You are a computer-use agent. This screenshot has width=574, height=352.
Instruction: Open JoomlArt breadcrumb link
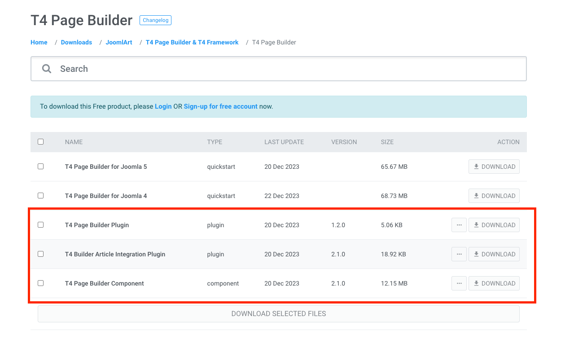click(x=119, y=42)
